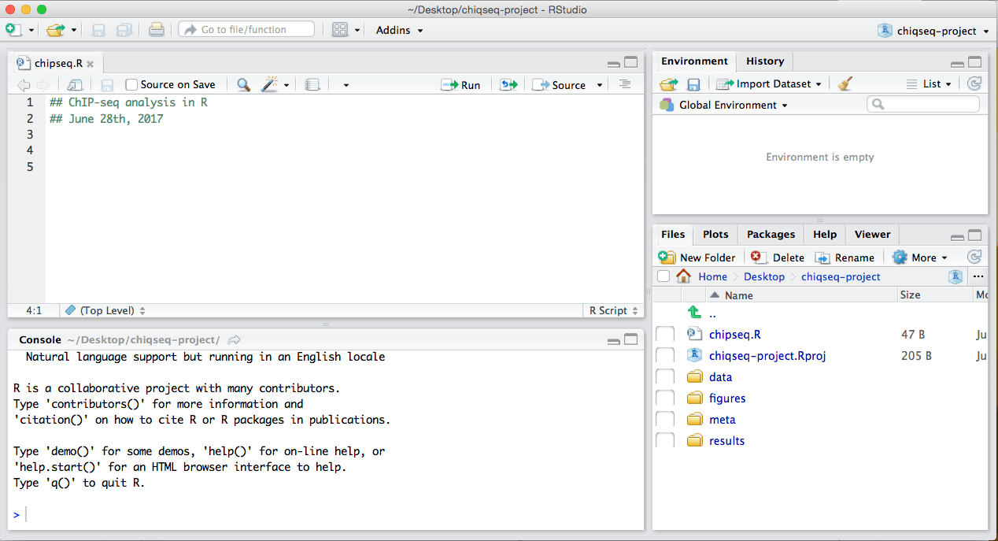
Task: Click the forward navigation arrow in editor
Action: coord(43,85)
